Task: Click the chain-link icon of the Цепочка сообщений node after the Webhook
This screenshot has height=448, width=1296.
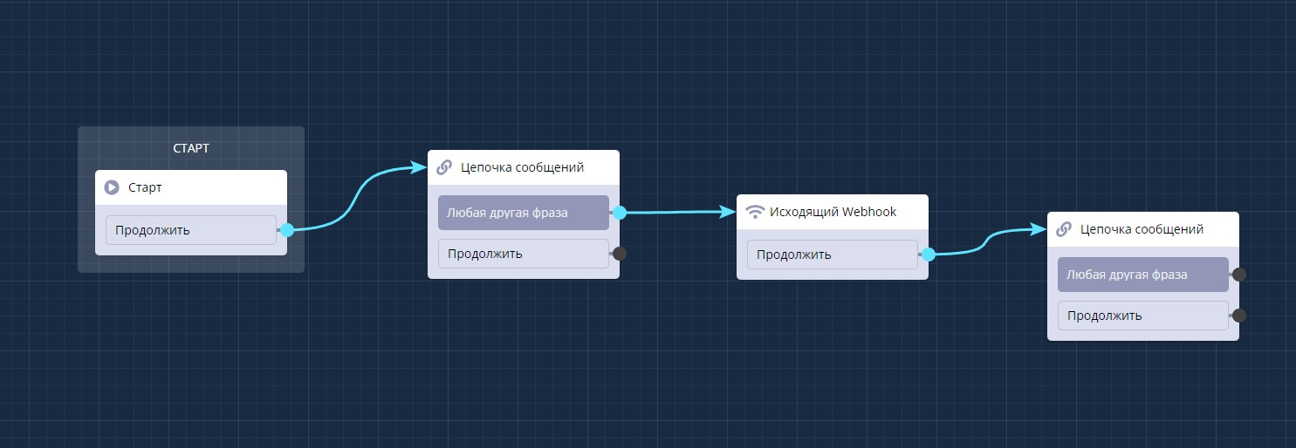Action: pyautogui.click(x=1064, y=229)
